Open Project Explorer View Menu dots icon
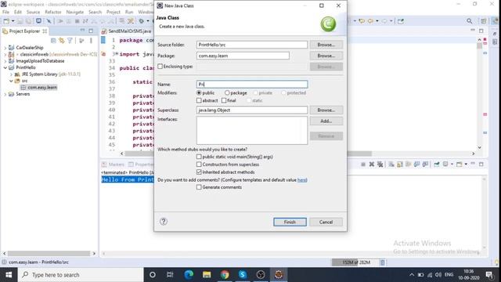This screenshot has width=501, height=282. point(91,41)
